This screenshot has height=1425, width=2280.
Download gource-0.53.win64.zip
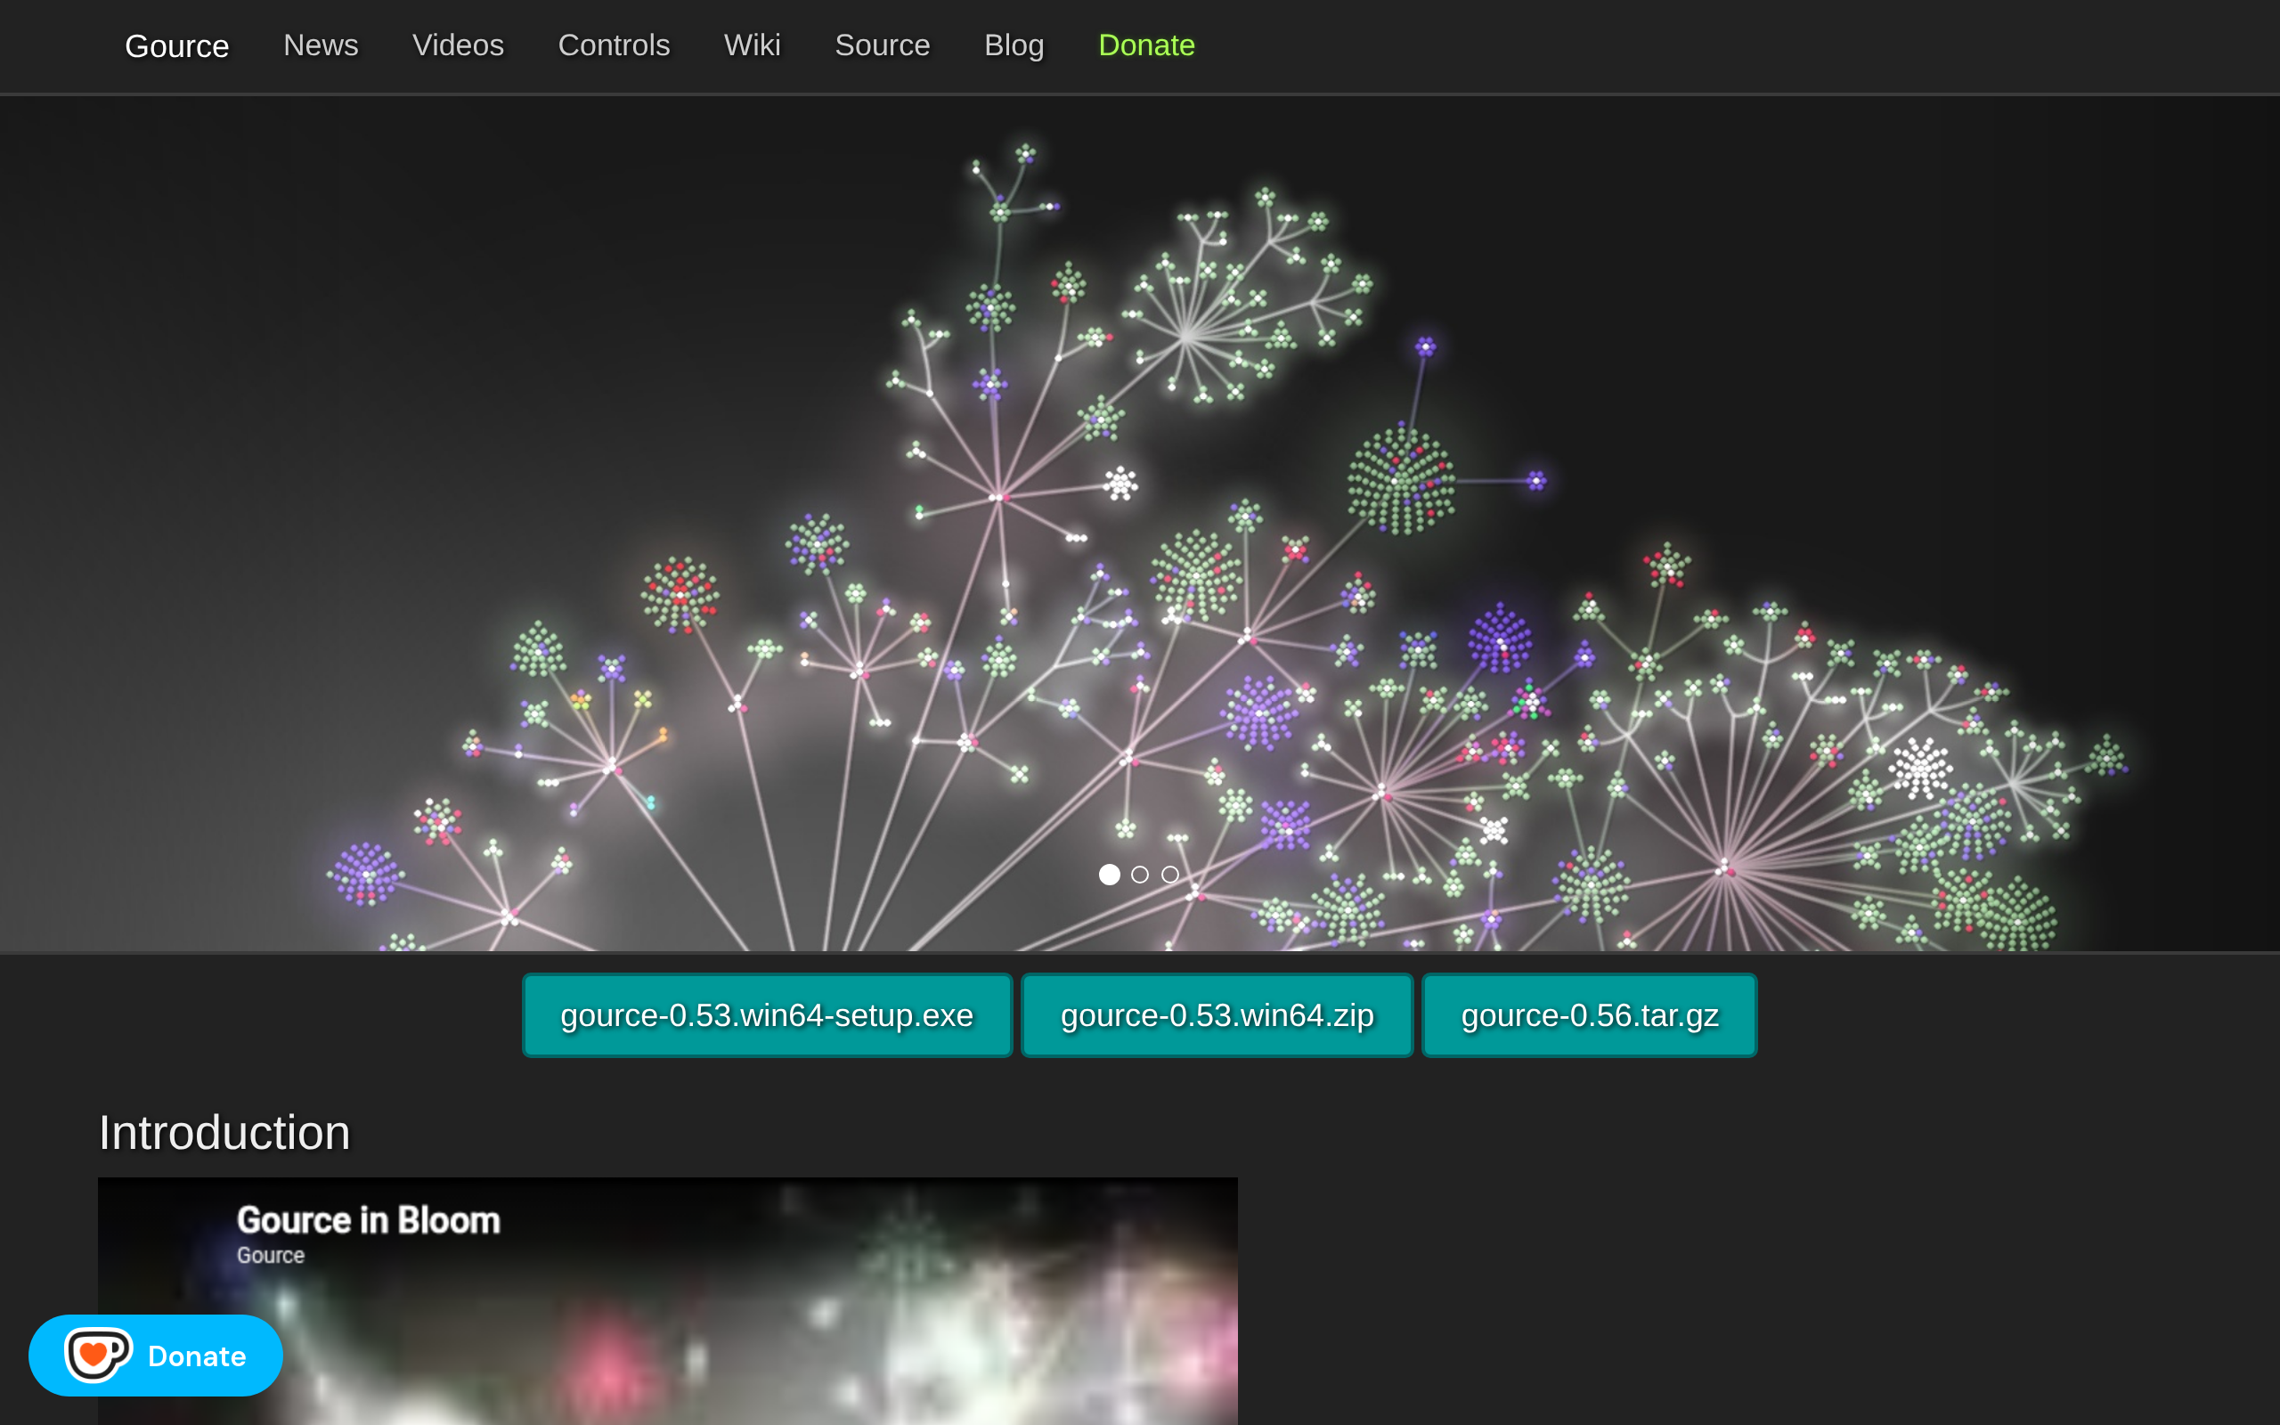[1217, 1015]
